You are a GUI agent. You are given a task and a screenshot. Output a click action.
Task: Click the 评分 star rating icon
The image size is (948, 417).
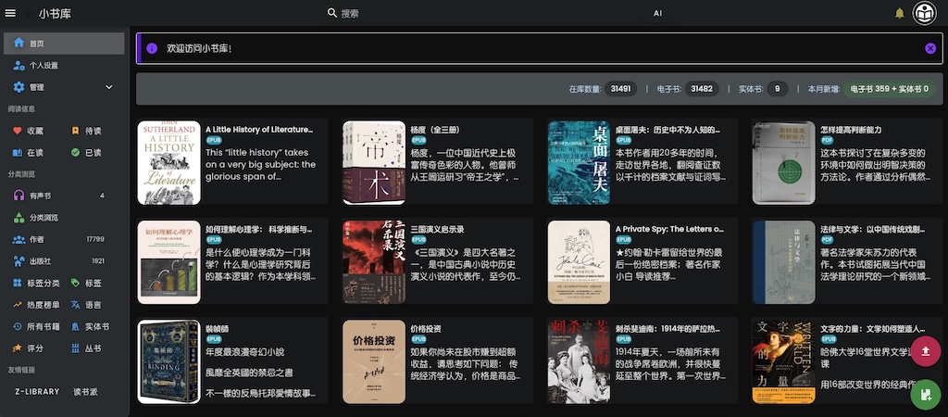[17, 348]
